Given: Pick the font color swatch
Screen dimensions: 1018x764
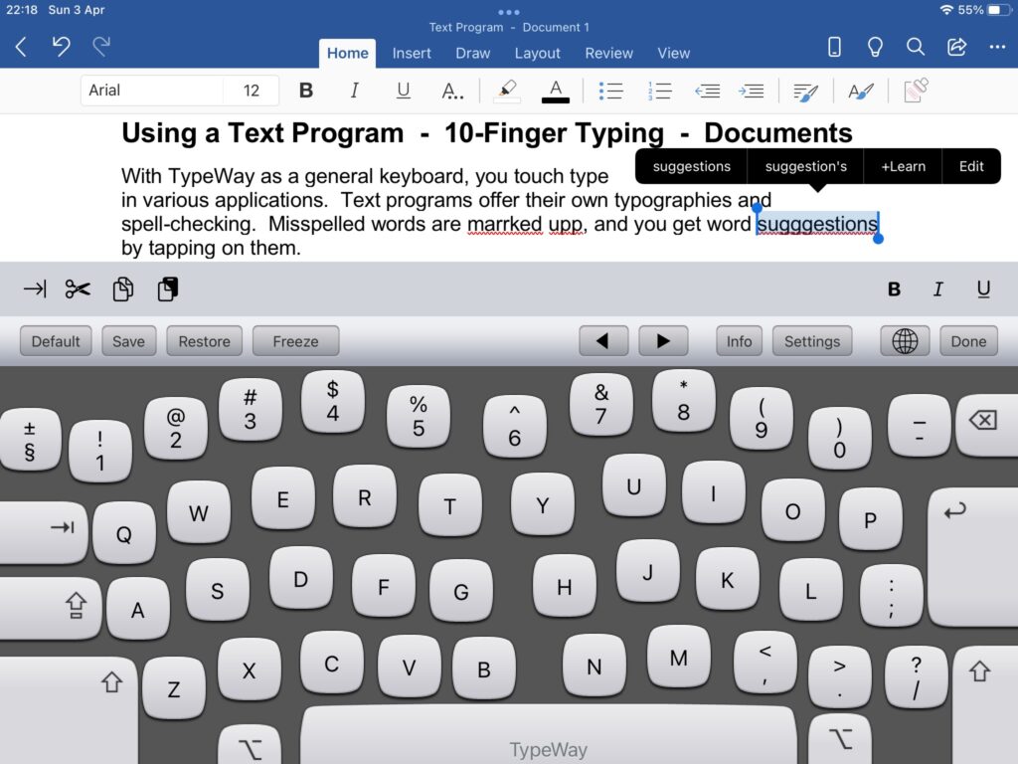Looking at the screenshot, I should pos(556,91).
